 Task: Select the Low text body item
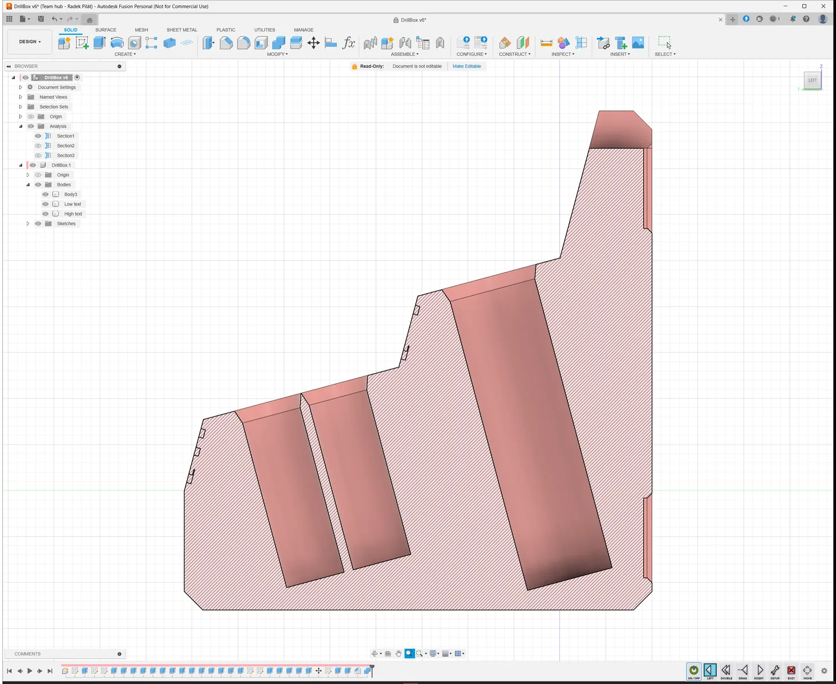[x=72, y=204]
